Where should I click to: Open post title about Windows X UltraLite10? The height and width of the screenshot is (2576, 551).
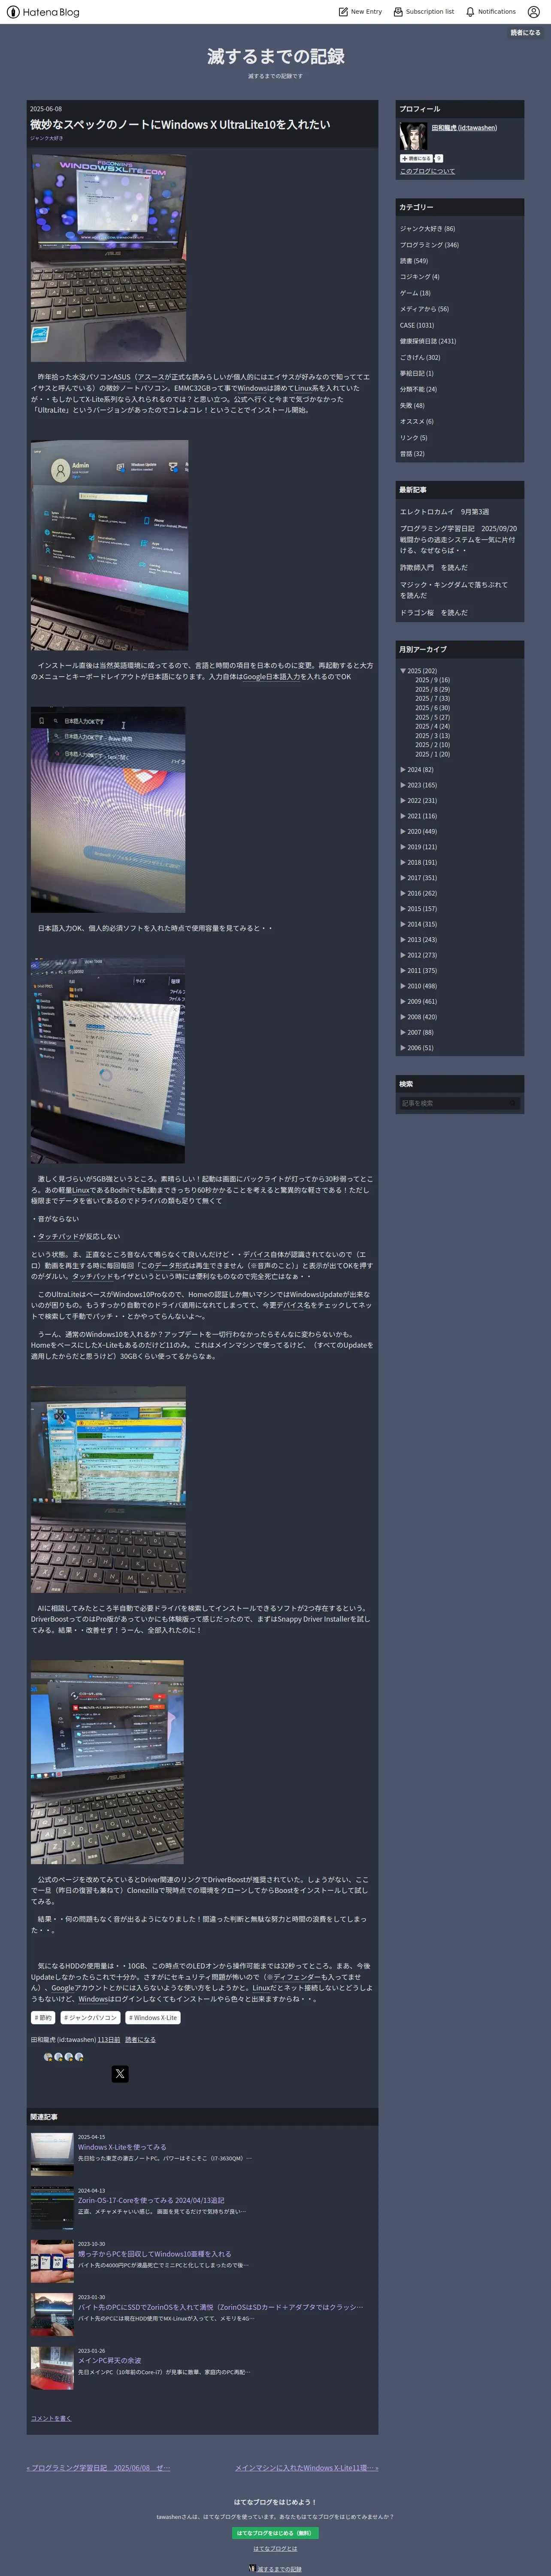[x=180, y=124]
